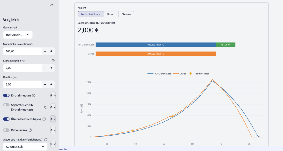This screenshot has height=151, width=283.
Task: Switch to the Wertentwicklung view tab
Action: (x=91, y=14)
